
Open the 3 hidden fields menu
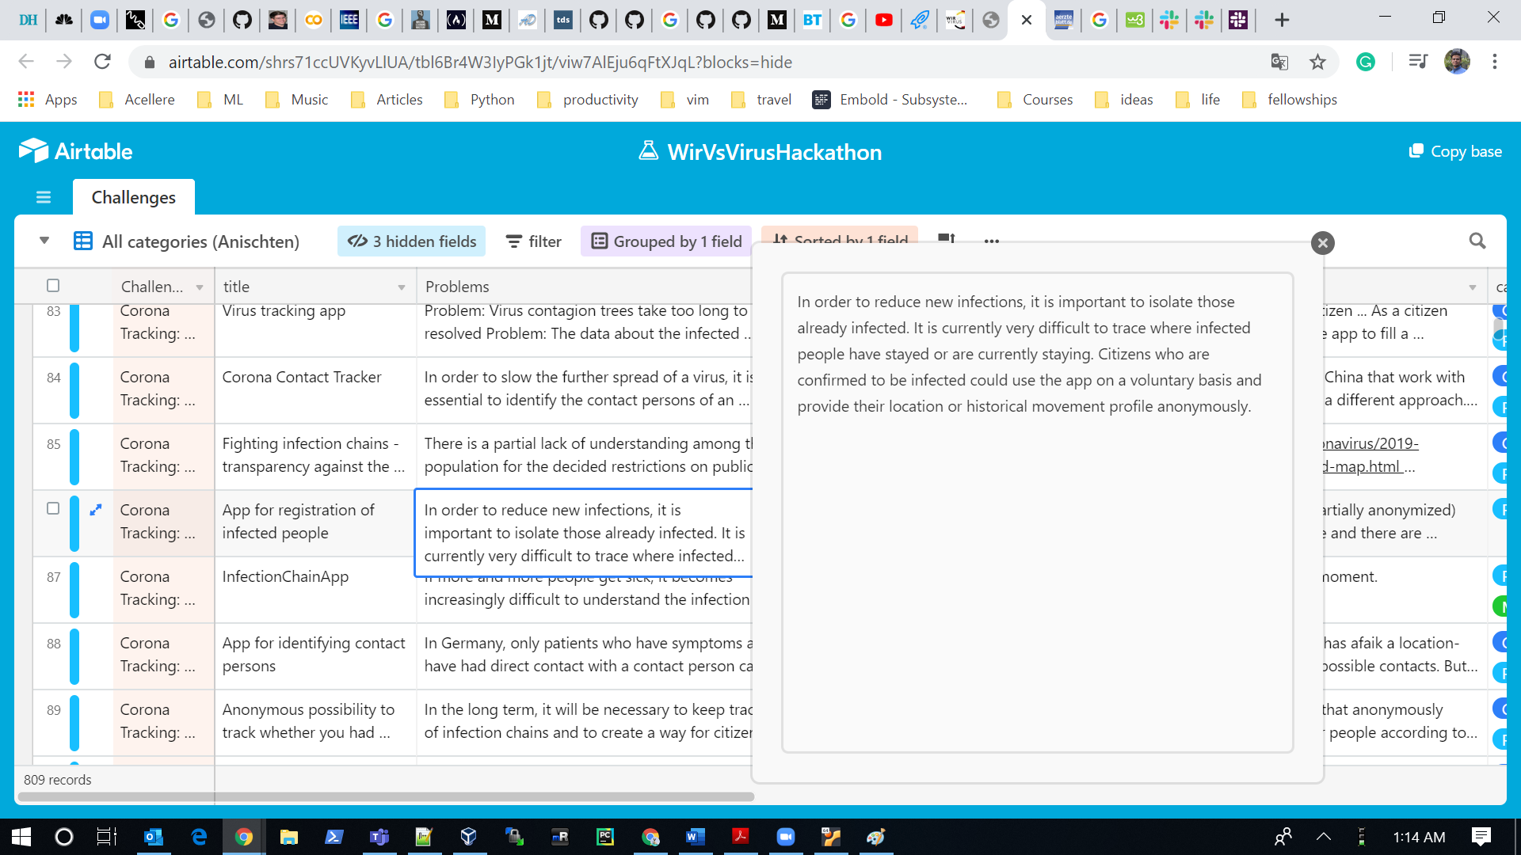(x=412, y=241)
